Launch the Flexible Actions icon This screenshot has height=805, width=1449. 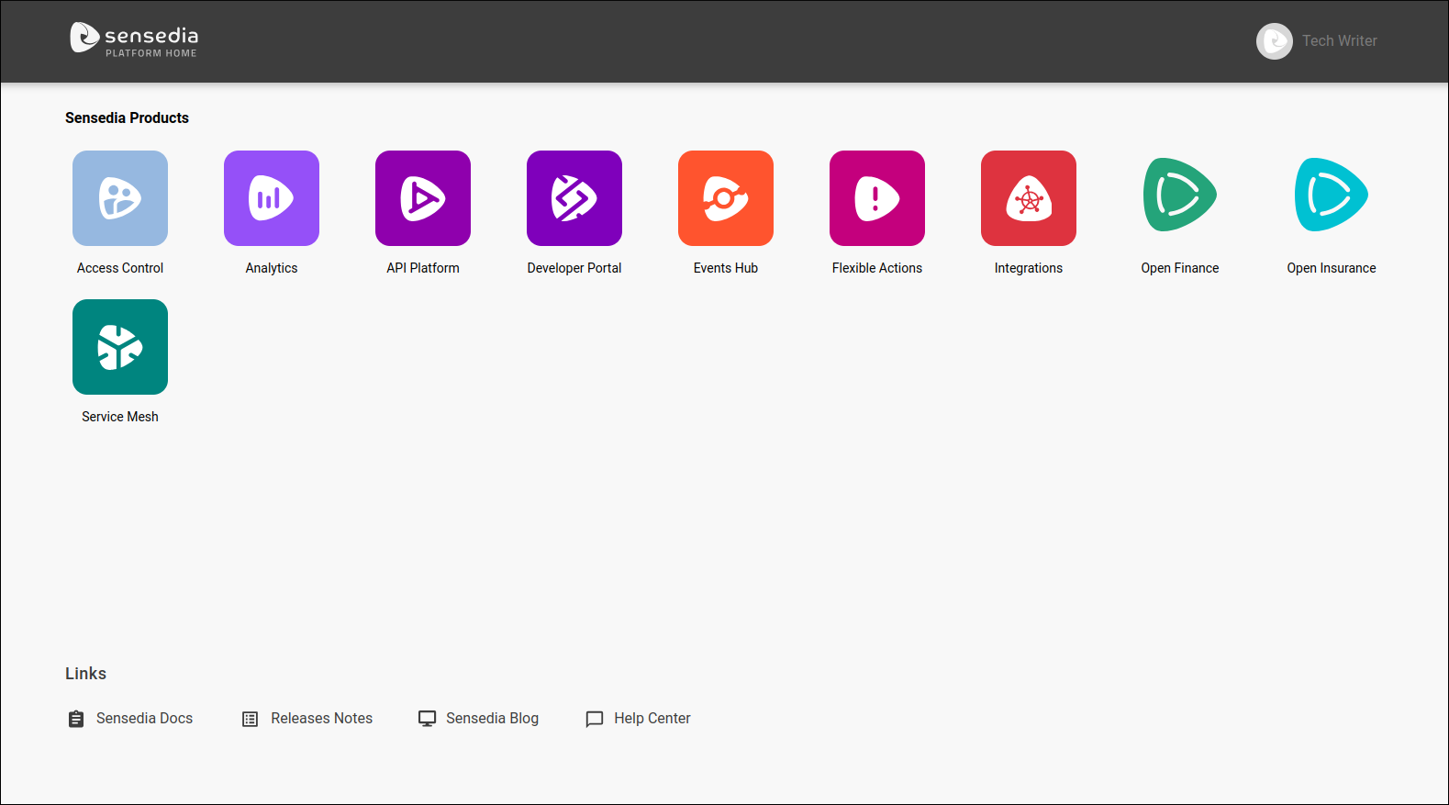click(877, 198)
